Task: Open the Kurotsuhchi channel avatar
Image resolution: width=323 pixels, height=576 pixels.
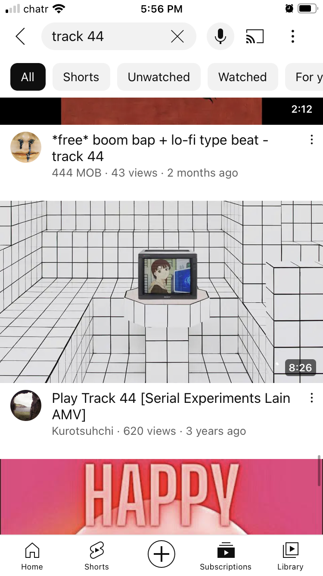Action: point(26,405)
